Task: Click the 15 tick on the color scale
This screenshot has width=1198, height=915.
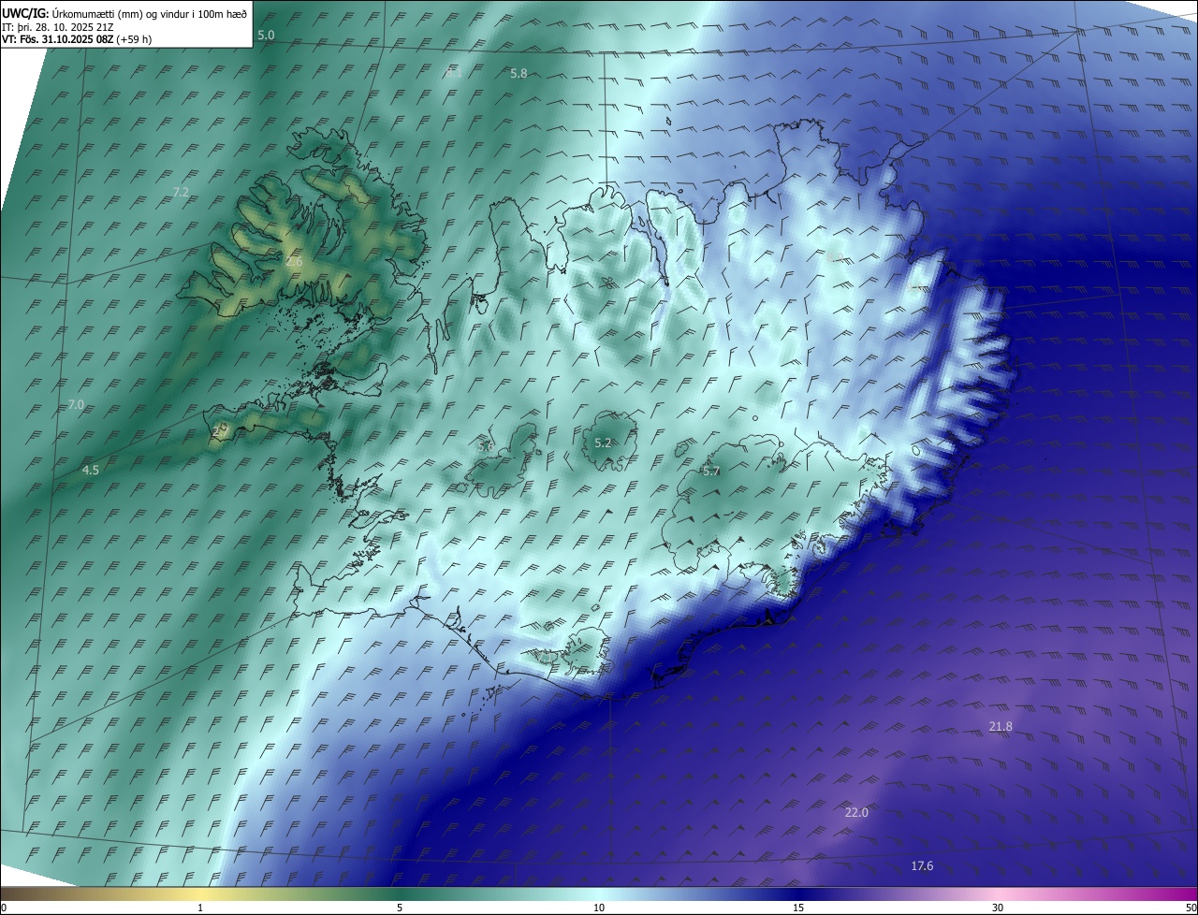Action: pyautogui.click(x=798, y=908)
